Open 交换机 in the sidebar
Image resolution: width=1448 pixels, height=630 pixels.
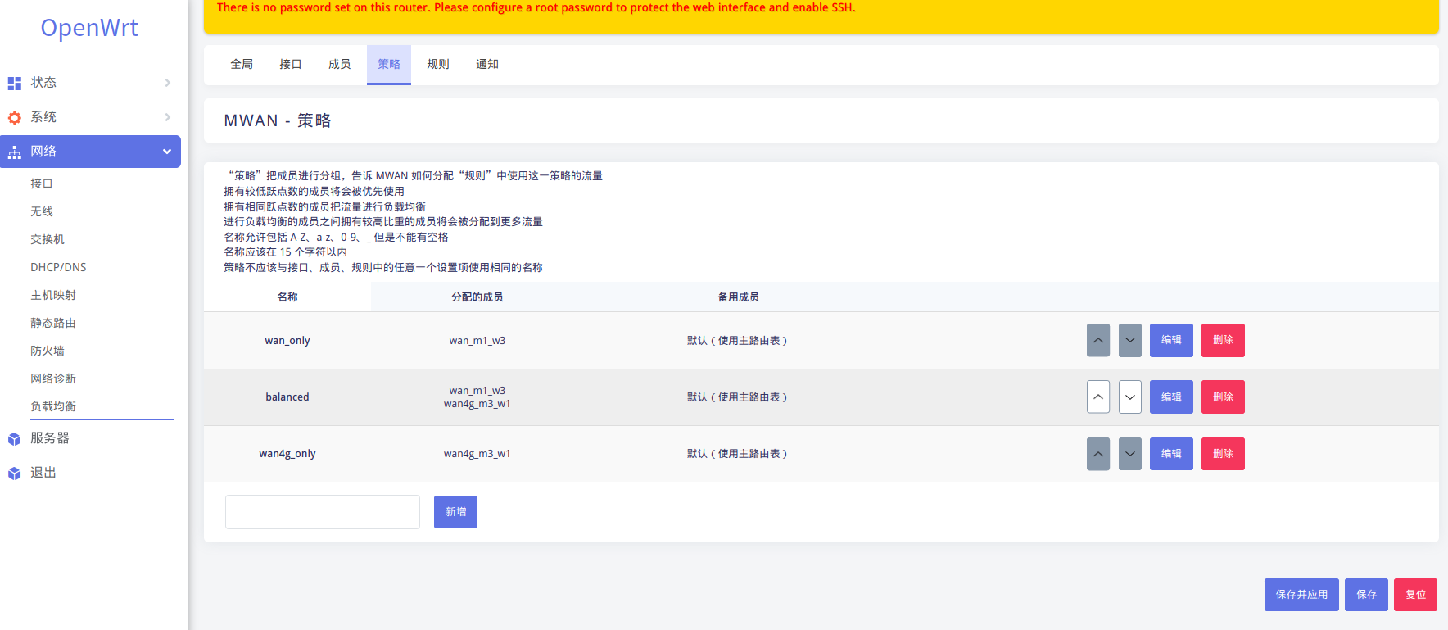click(48, 239)
